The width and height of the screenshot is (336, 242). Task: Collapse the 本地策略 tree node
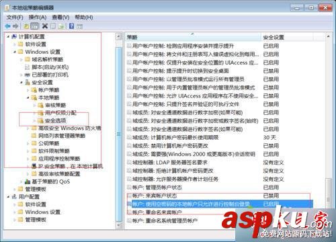coord(28,97)
